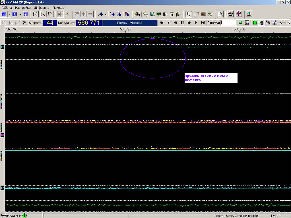Toggle channel 12 label on left
291x218 pixels.
[x=2, y=188]
